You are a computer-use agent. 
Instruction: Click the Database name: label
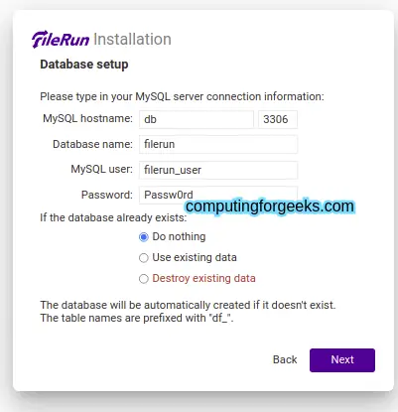point(92,144)
